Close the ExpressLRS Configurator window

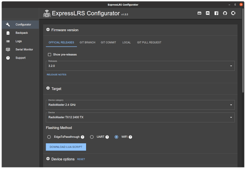coord(241,5)
